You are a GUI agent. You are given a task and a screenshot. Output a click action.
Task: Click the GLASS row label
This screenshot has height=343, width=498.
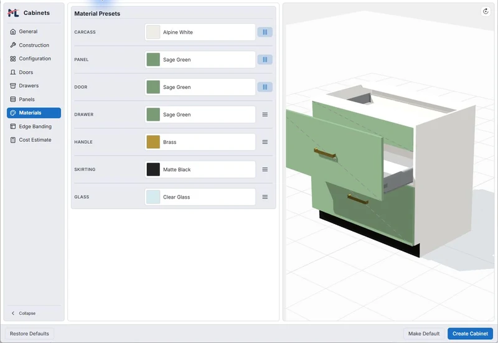(82, 197)
